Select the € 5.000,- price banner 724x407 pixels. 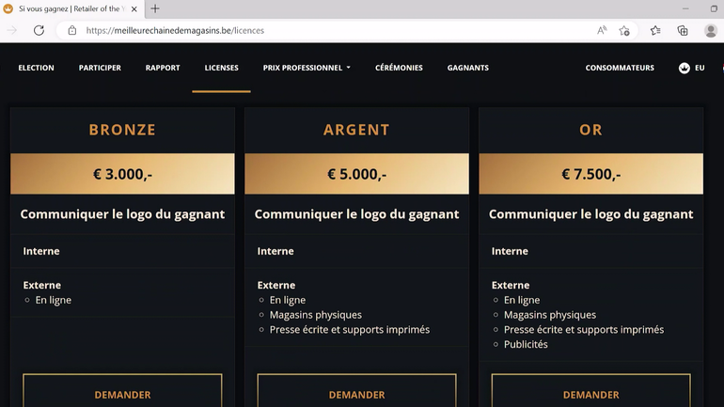[x=356, y=174]
